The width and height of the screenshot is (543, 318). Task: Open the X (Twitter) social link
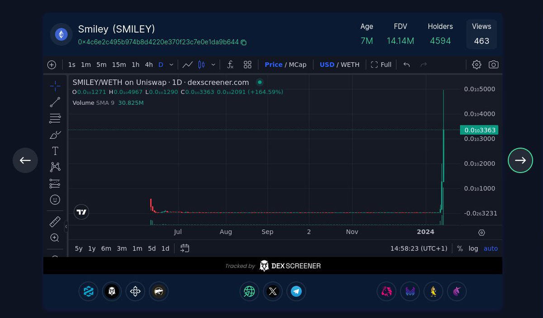point(273,291)
